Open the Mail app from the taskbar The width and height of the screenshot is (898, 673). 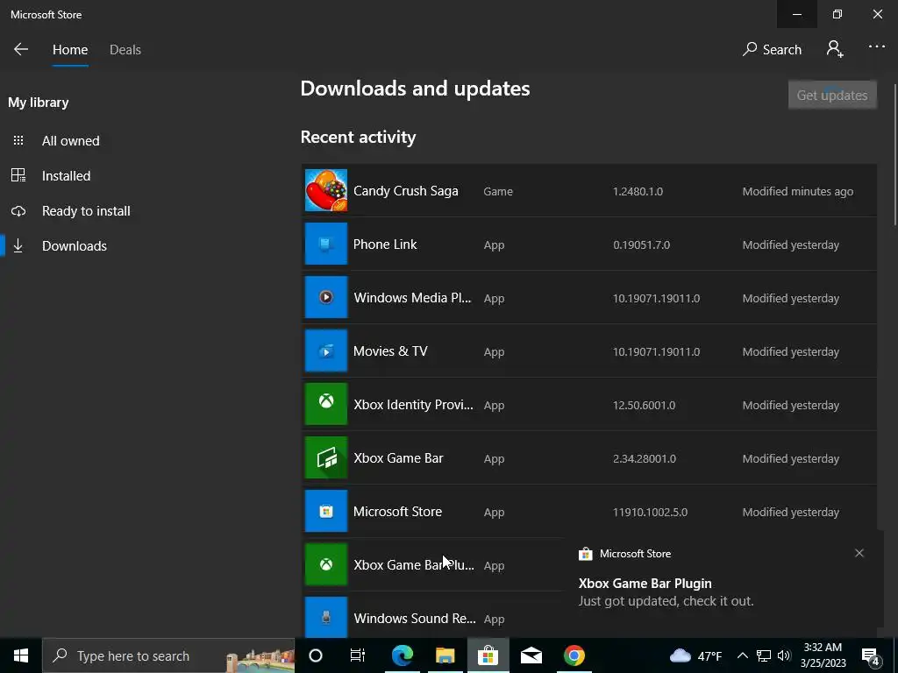531,655
